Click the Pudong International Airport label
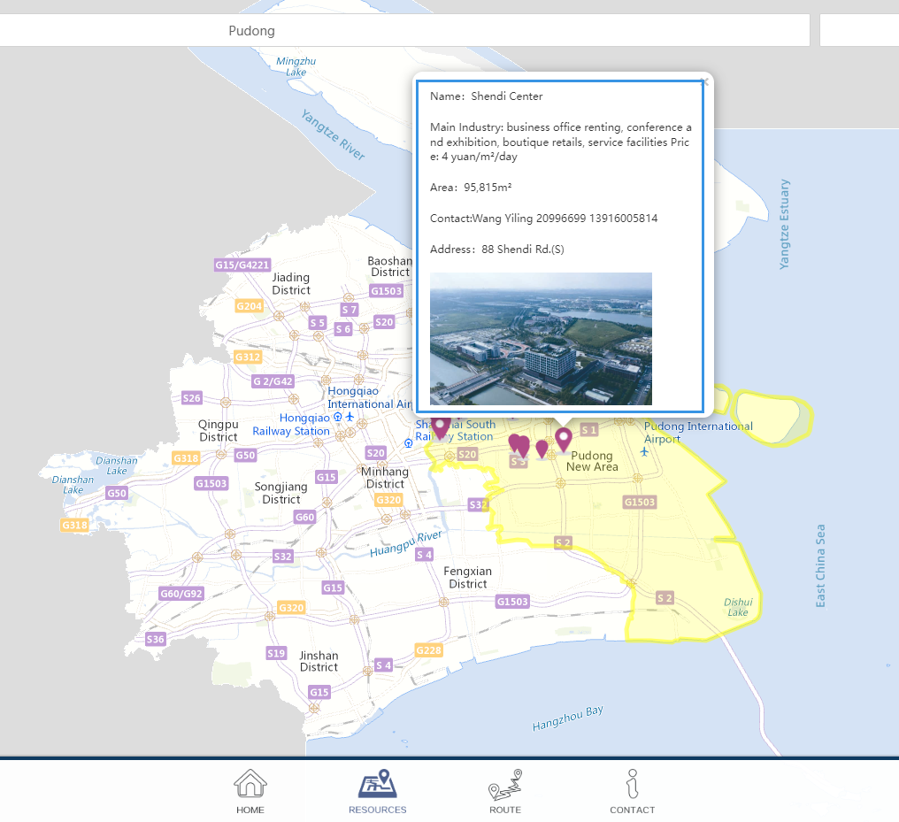The height and width of the screenshot is (822, 899). pos(698,432)
